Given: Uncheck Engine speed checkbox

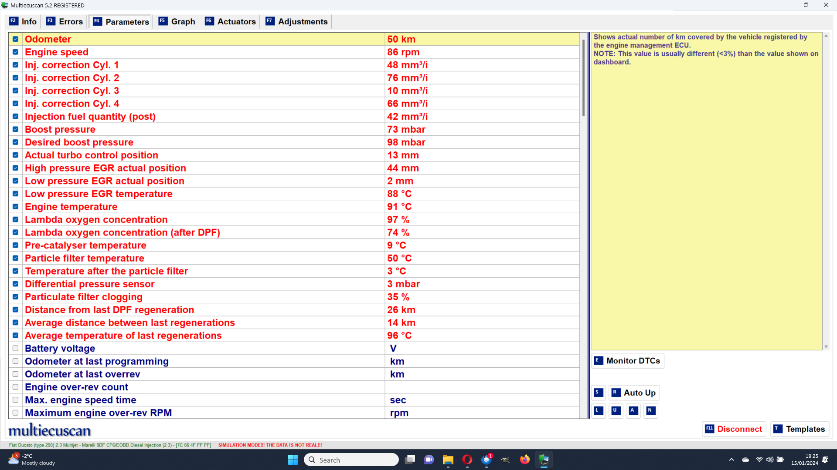Looking at the screenshot, I should 16,52.
